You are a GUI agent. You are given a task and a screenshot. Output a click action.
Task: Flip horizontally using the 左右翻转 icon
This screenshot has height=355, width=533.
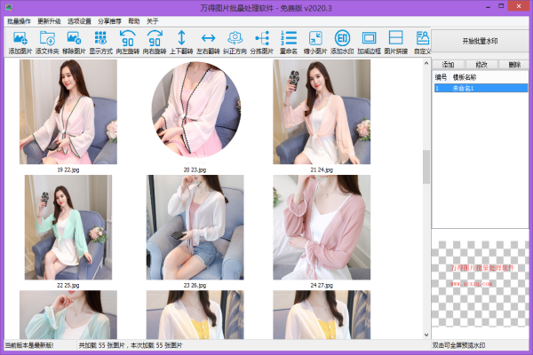208,40
